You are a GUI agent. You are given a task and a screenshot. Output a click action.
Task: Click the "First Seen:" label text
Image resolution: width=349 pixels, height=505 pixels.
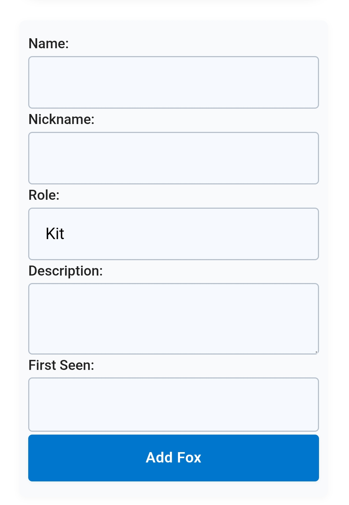point(61,365)
